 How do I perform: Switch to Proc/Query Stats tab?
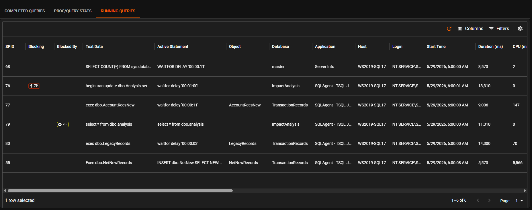[73, 11]
